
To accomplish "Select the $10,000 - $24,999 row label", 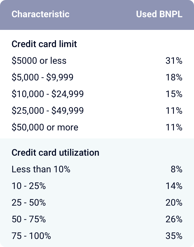I will pos(48,94).
